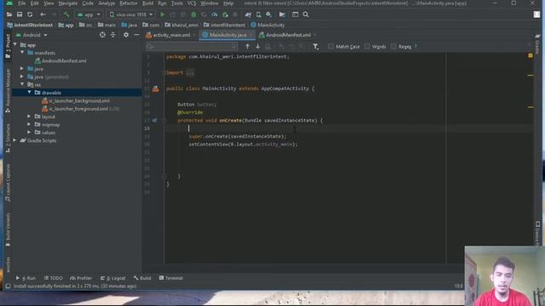The image size is (545, 306).
Task: Expand the first java folder
Action: (x=22, y=69)
